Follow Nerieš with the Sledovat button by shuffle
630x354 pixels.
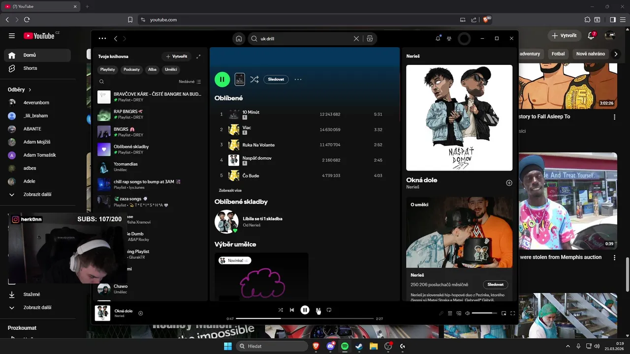(276, 79)
